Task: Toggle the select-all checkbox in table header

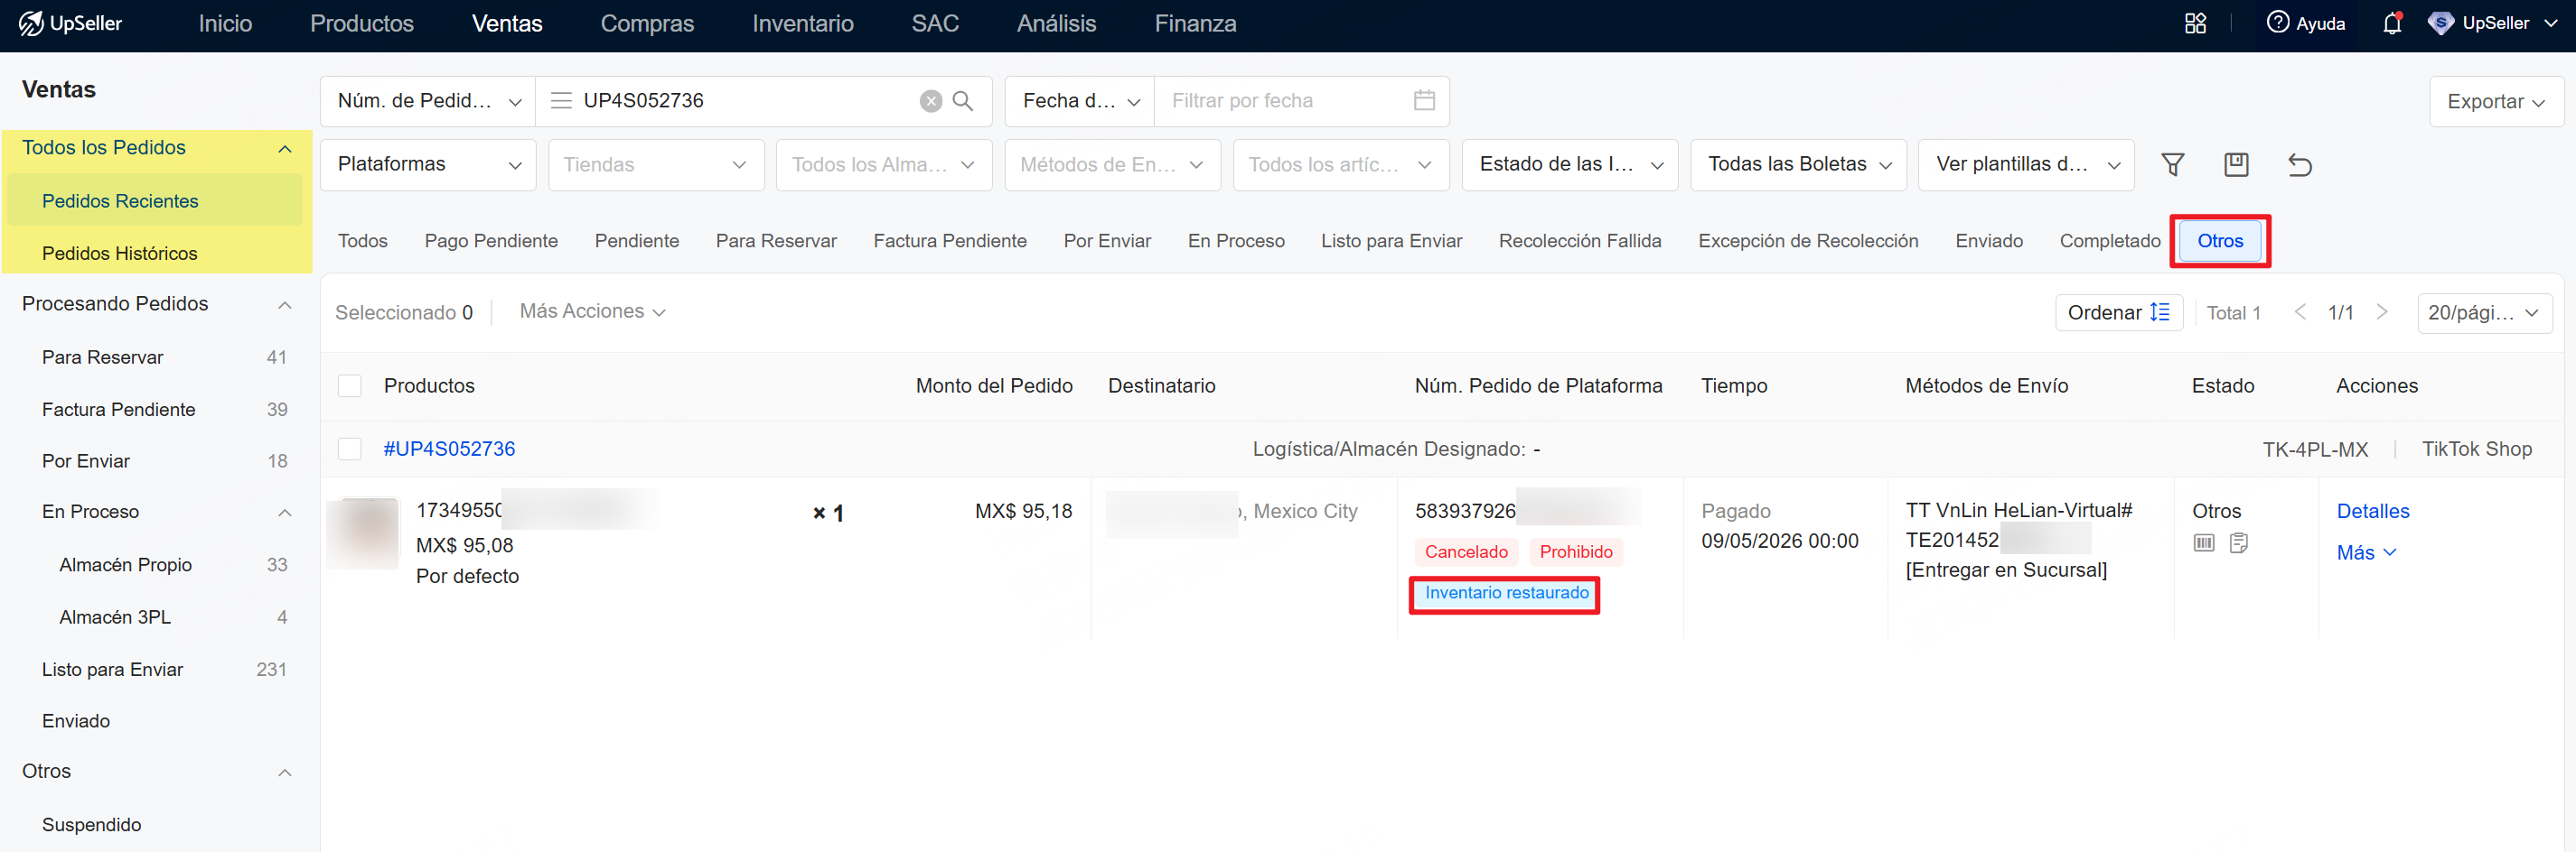Action: coord(349,385)
